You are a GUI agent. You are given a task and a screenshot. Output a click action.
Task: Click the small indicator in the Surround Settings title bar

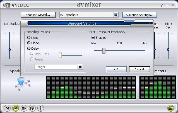(x=150, y=23)
